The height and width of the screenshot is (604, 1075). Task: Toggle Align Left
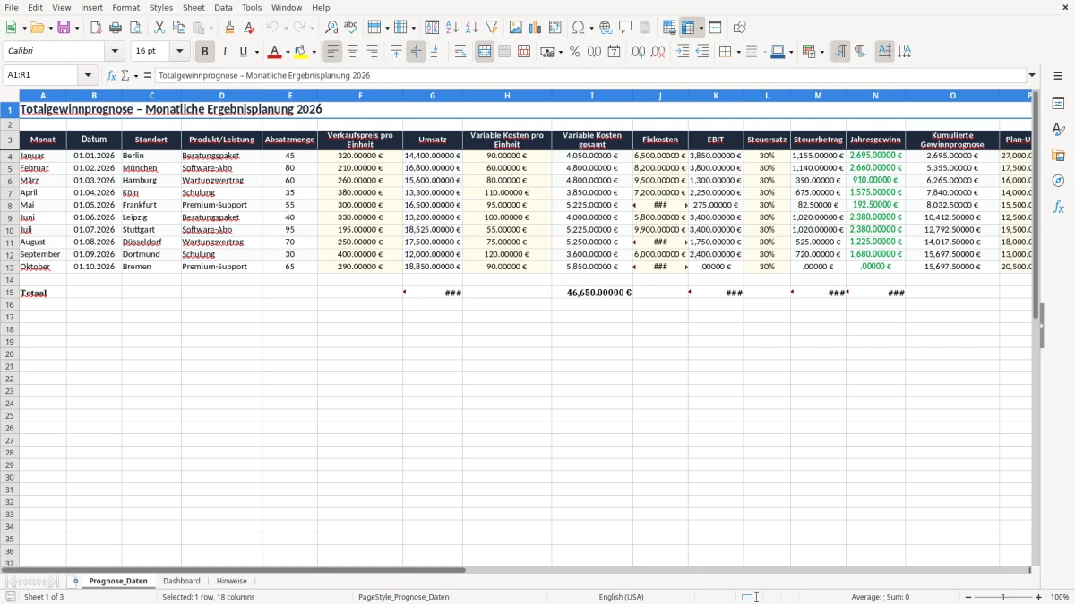click(x=333, y=52)
